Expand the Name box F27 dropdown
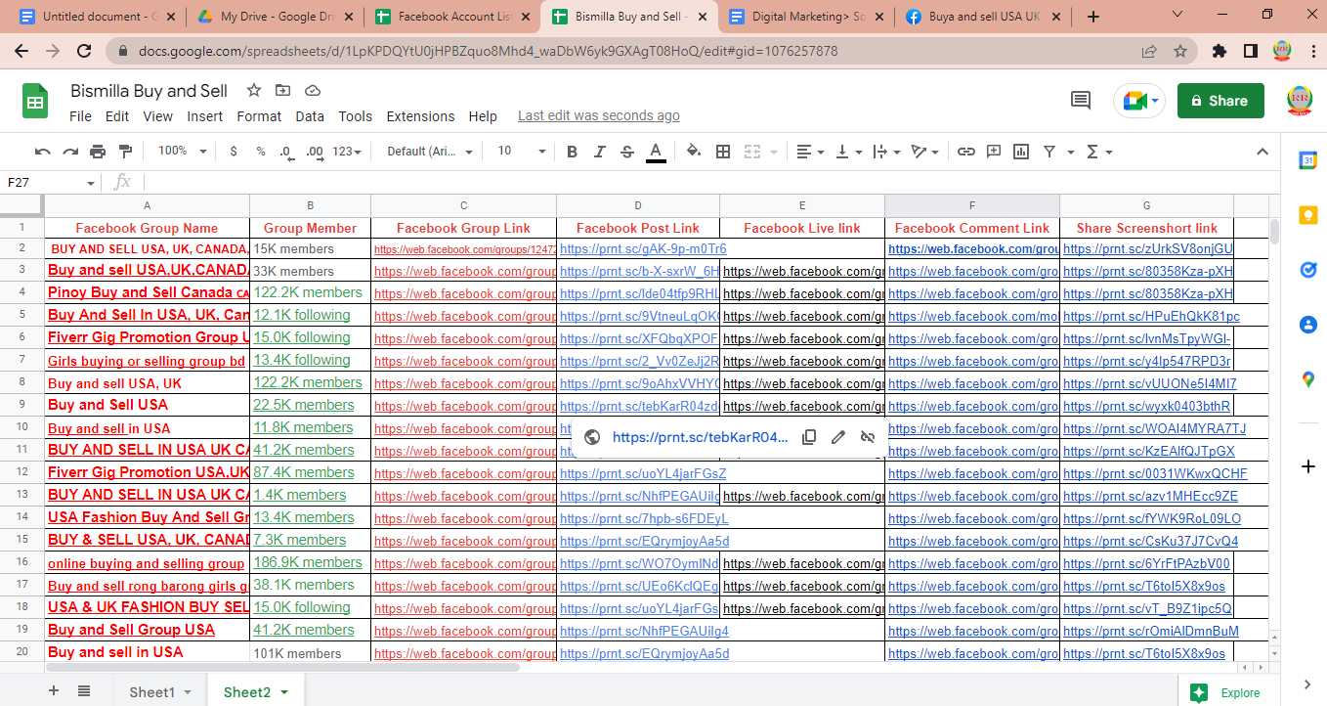This screenshot has height=706, width=1327. [x=91, y=183]
